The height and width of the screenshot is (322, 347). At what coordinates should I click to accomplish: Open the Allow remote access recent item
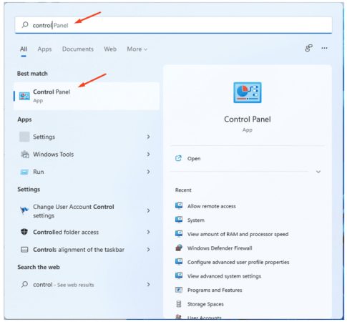coord(212,206)
